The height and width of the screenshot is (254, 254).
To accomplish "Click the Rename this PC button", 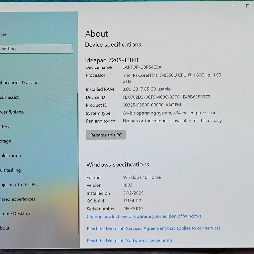I will (x=106, y=135).
